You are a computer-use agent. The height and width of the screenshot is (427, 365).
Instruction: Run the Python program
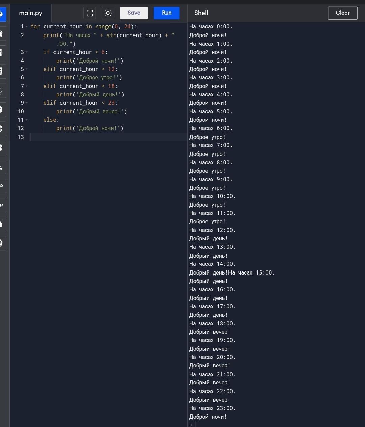click(167, 13)
